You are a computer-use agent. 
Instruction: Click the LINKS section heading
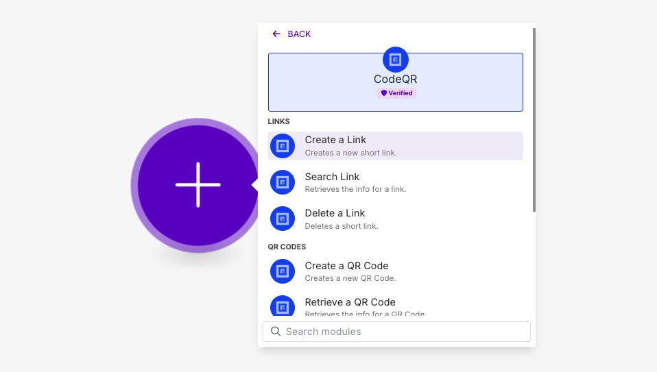278,121
